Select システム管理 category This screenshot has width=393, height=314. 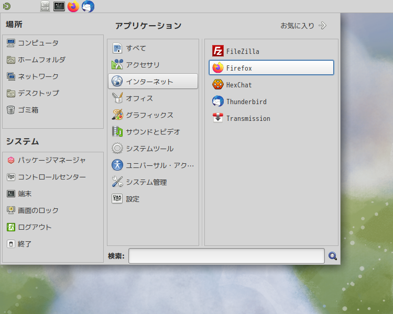(153, 182)
